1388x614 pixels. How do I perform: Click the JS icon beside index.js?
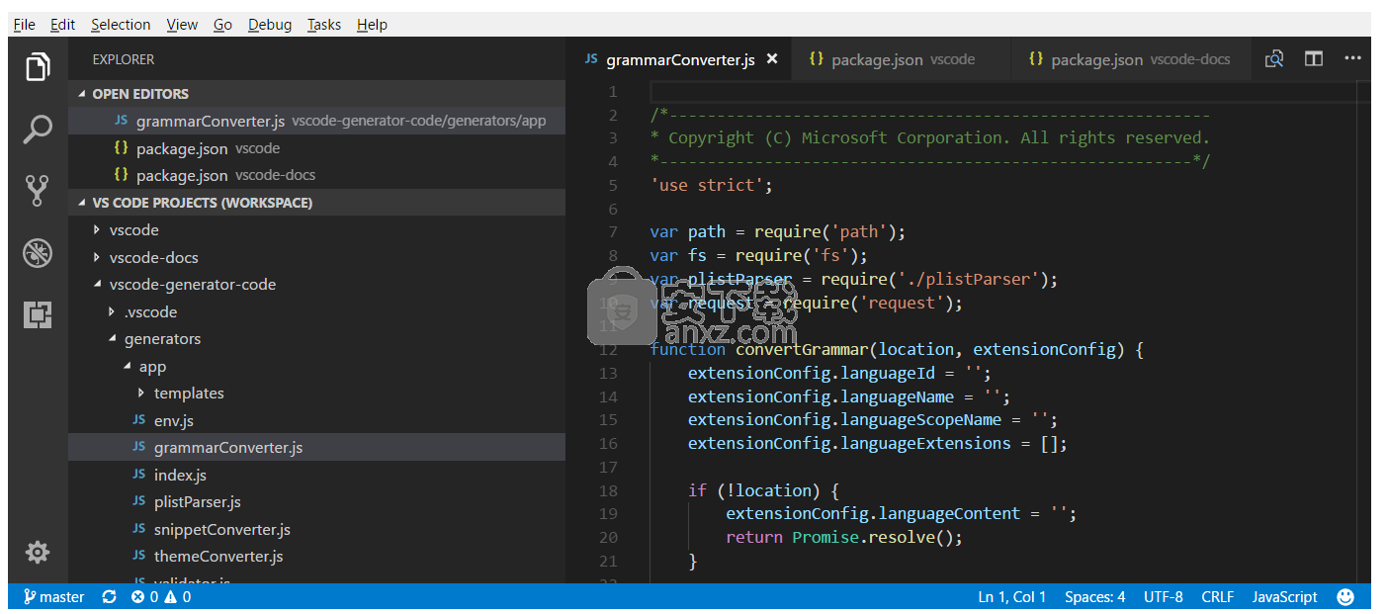point(138,475)
